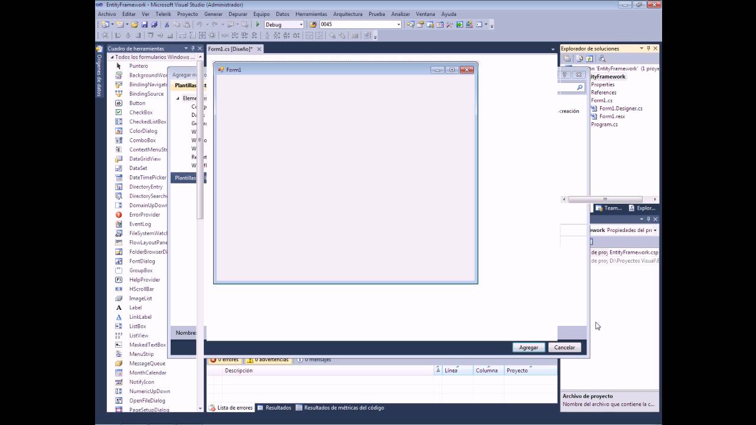Open the Archivo menu
Image resolution: width=756 pixels, height=425 pixels.
[107, 14]
